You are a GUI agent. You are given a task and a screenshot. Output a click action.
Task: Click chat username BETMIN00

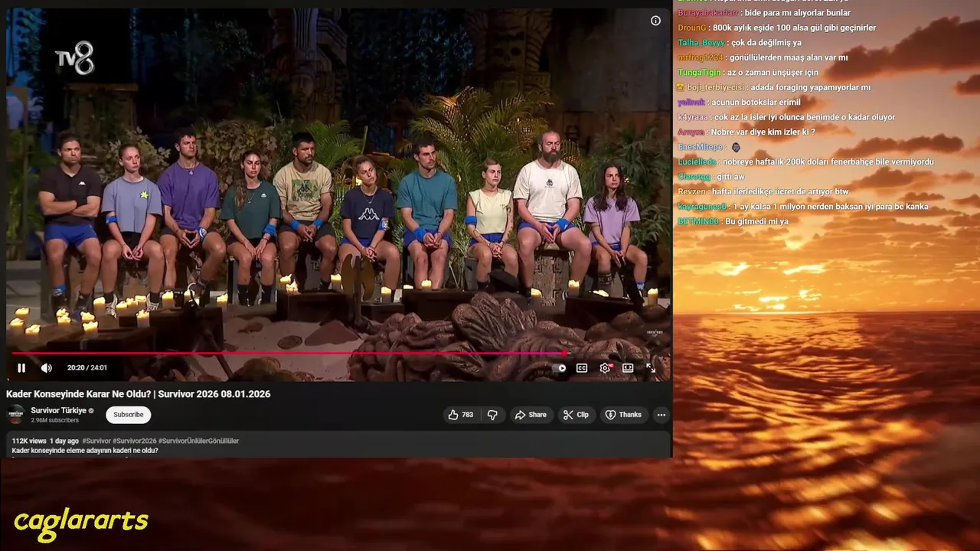point(698,221)
